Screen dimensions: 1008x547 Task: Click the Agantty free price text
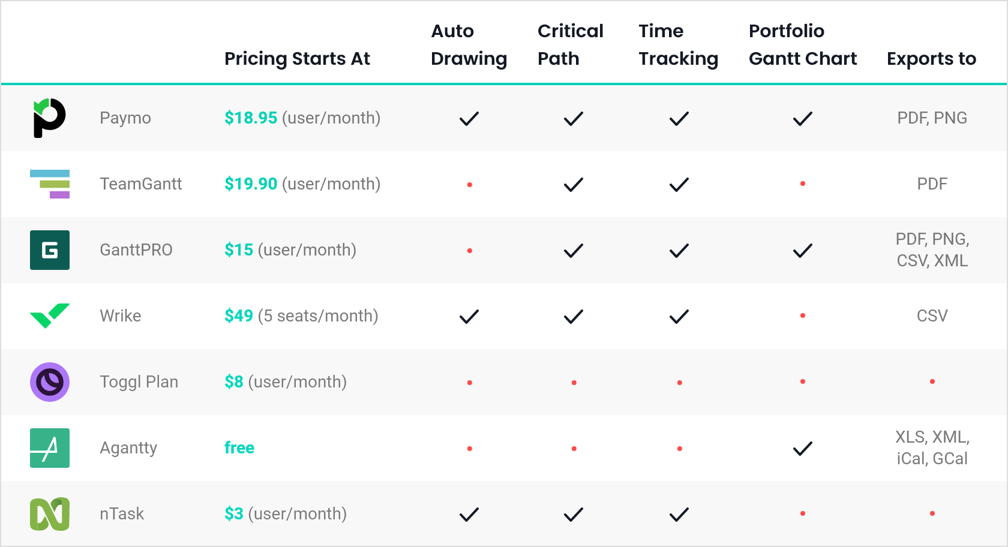[x=239, y=448]
